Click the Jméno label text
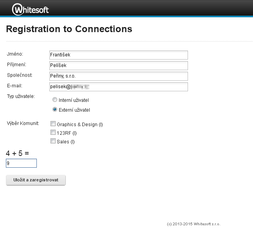Image resolution: width=253 pixels, height=239 pixels. tap(15, 54)
